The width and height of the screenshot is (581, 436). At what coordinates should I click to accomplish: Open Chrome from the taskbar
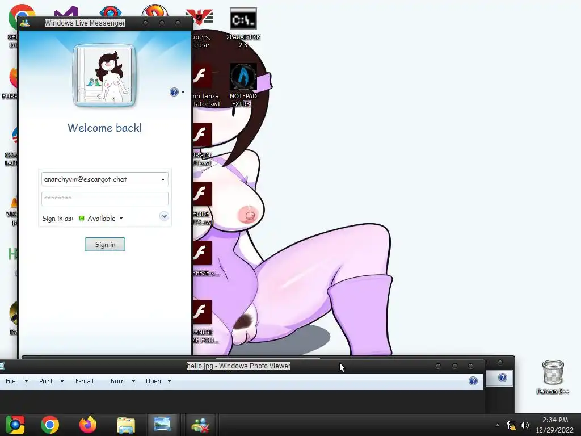(50, 425)
